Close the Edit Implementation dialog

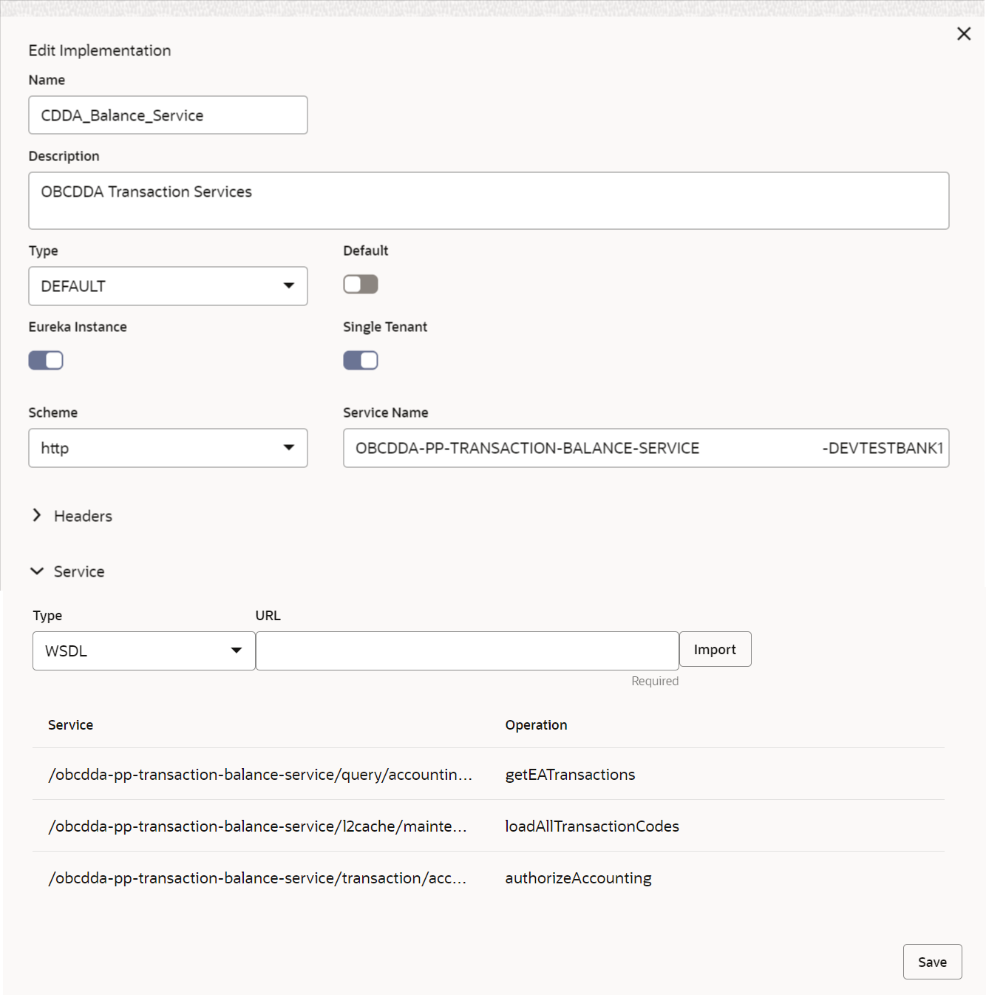tap(963, 33)
